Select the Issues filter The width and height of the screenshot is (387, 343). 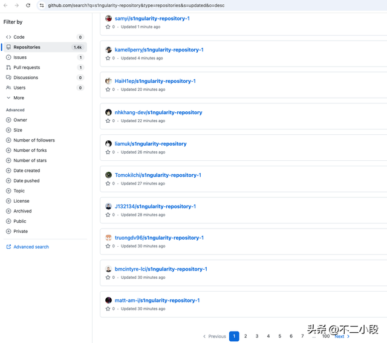(45, 57)
